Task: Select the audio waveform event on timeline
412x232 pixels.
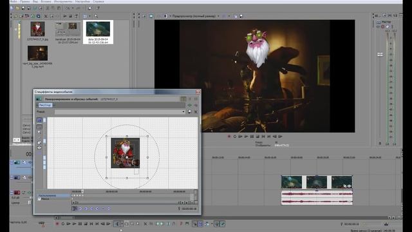Action: click(317, 198)
